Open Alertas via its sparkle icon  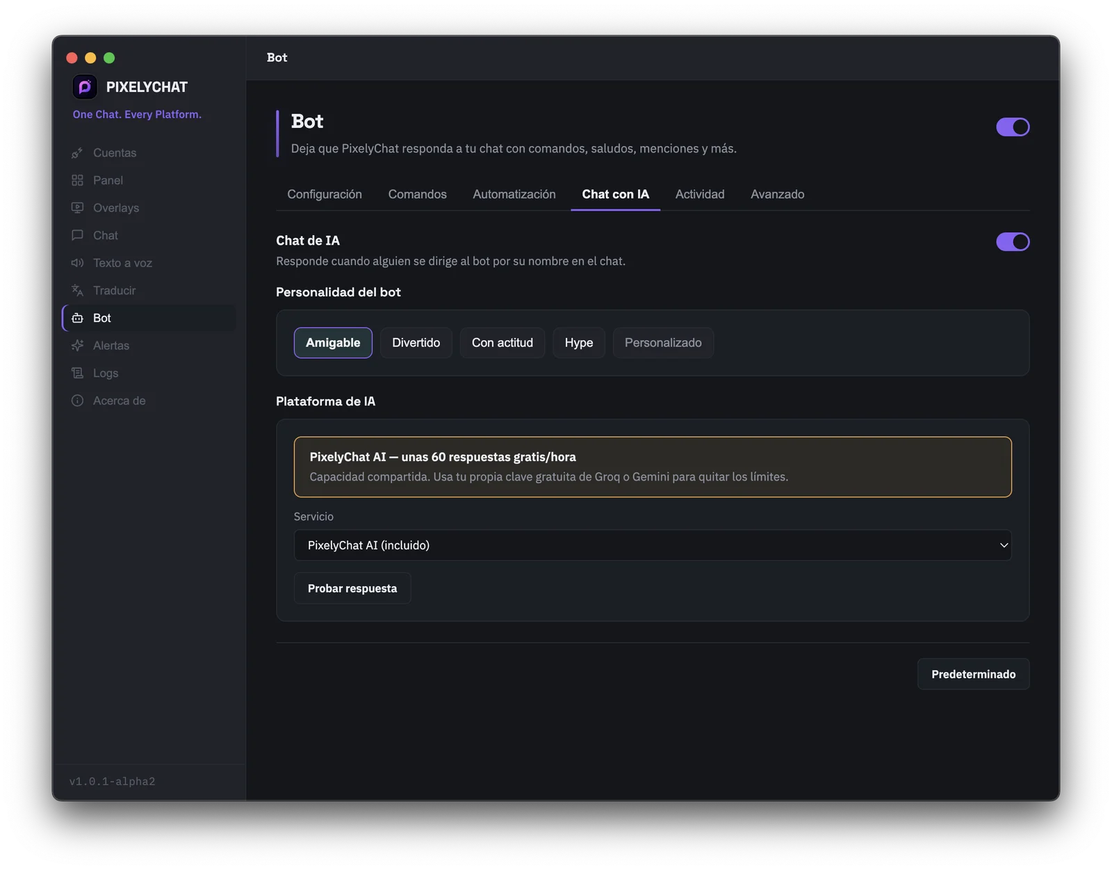point(77,346)
